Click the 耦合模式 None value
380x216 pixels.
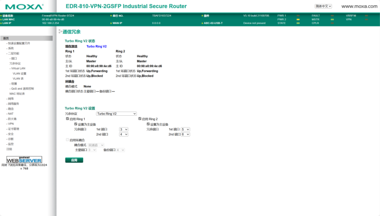[x=87, y=86]
